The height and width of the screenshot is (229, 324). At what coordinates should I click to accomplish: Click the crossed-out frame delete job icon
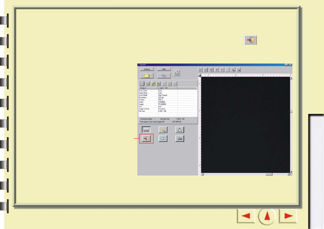tap(175, 84)
